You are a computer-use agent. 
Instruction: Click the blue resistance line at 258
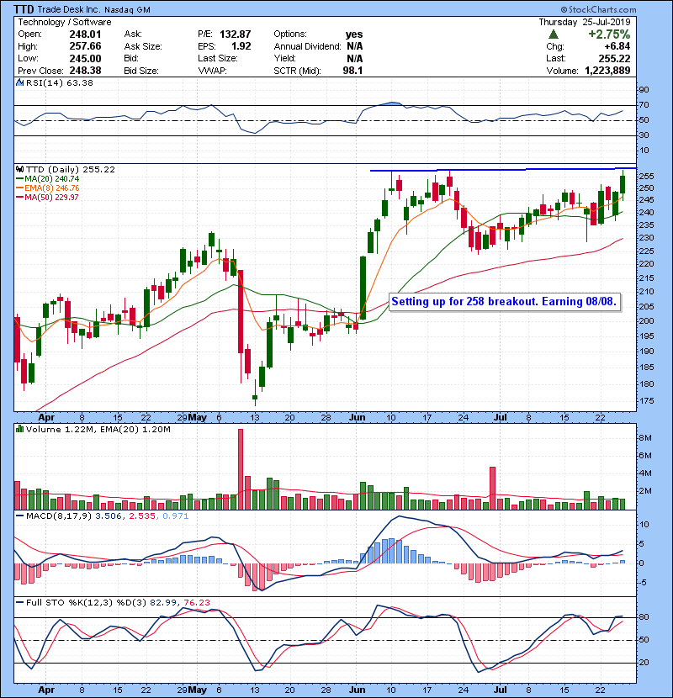tap(503, 170)
